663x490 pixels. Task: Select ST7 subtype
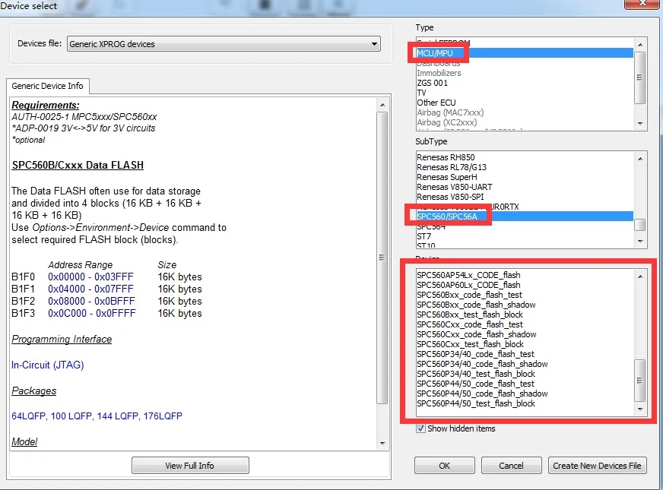pos(525,236)
